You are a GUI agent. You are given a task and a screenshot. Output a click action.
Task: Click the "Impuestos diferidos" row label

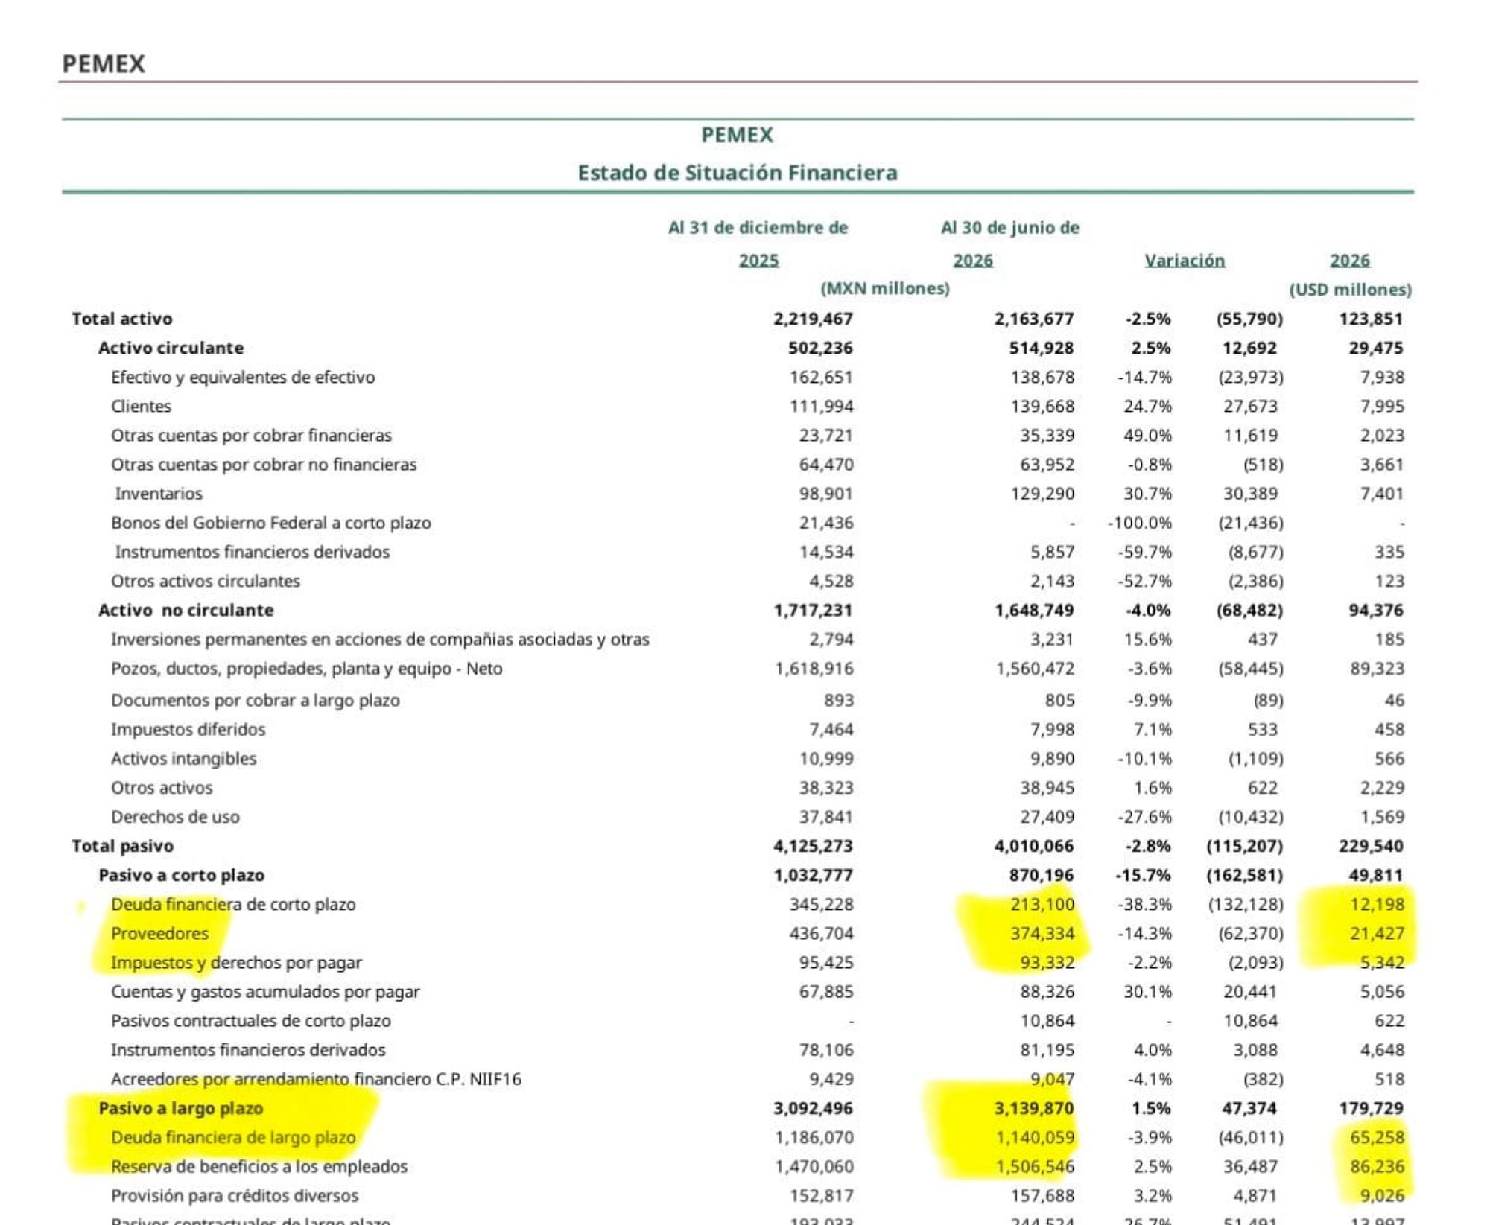coord(188,730)
